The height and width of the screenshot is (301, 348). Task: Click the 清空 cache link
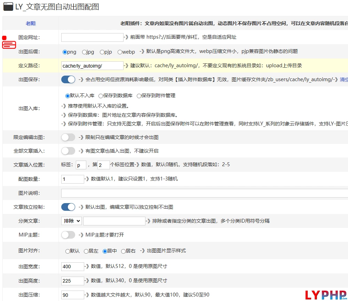click(344, 79)
